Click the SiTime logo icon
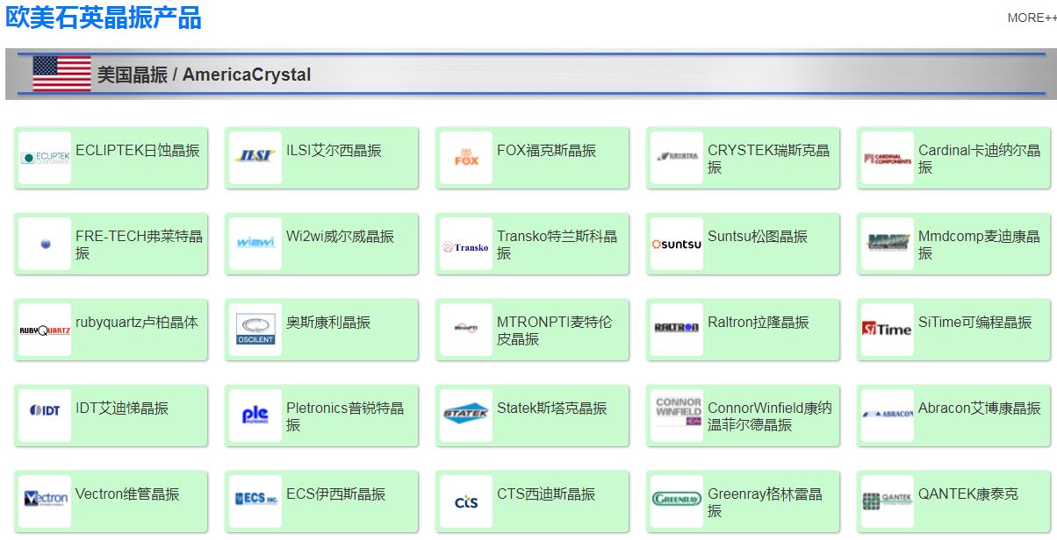The image size is (1057, 540). (x=888, y=330)
